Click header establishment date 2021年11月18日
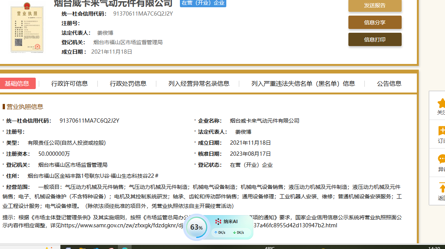Viewport: 445px width, 249px height. [111, 52]
